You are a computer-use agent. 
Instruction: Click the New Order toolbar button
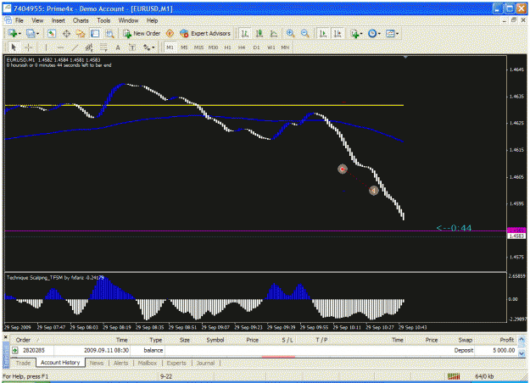[x=142, y=33]
